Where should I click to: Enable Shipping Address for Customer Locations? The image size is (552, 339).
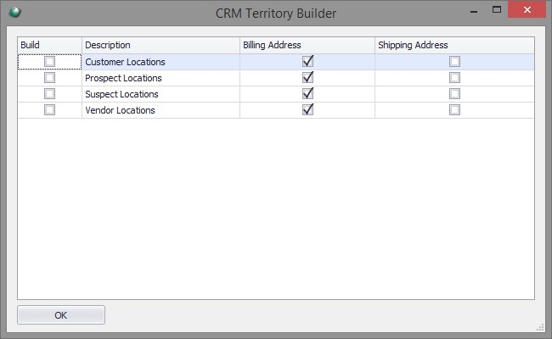pos(454,62)
